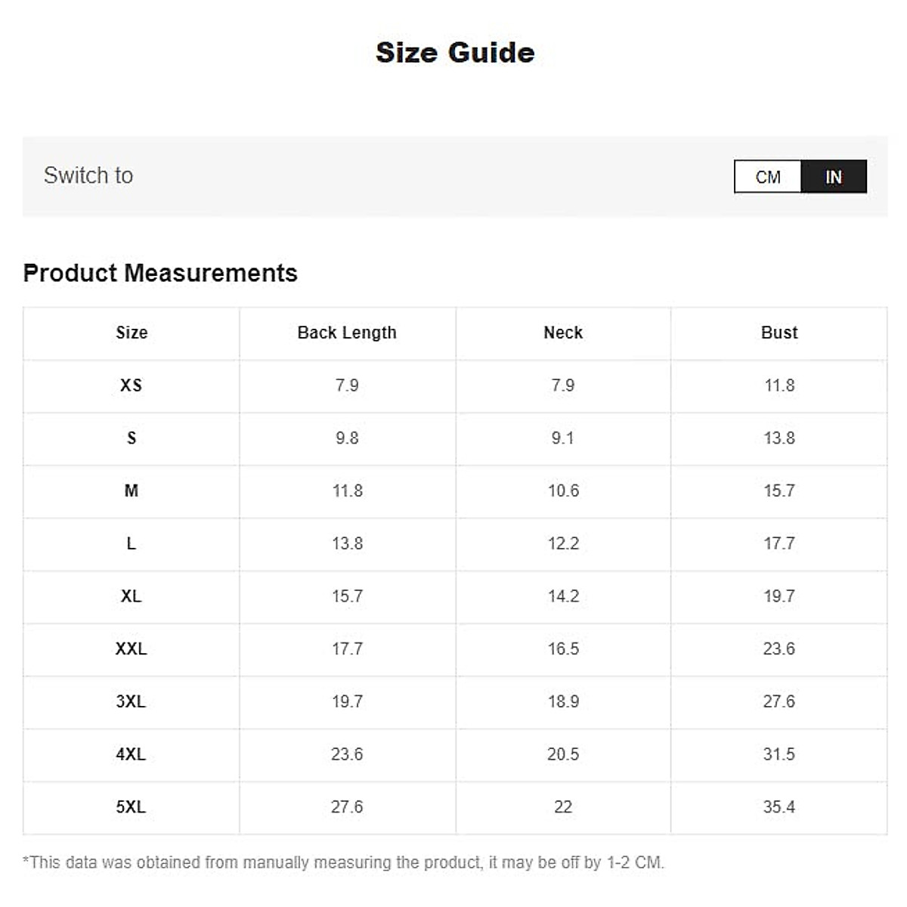Select the IN unit toggle

pyautogui.click(x=833, y=177)
